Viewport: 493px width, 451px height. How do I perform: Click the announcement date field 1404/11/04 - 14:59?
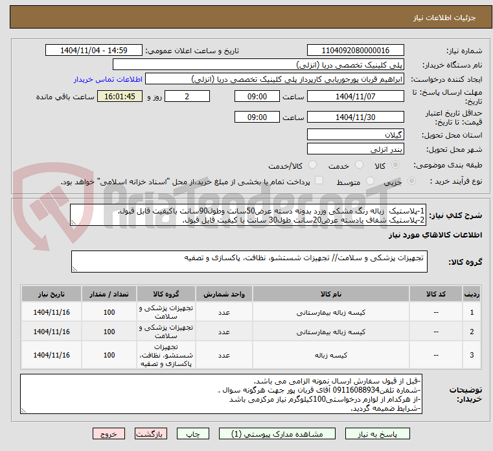tap(94, 51)
